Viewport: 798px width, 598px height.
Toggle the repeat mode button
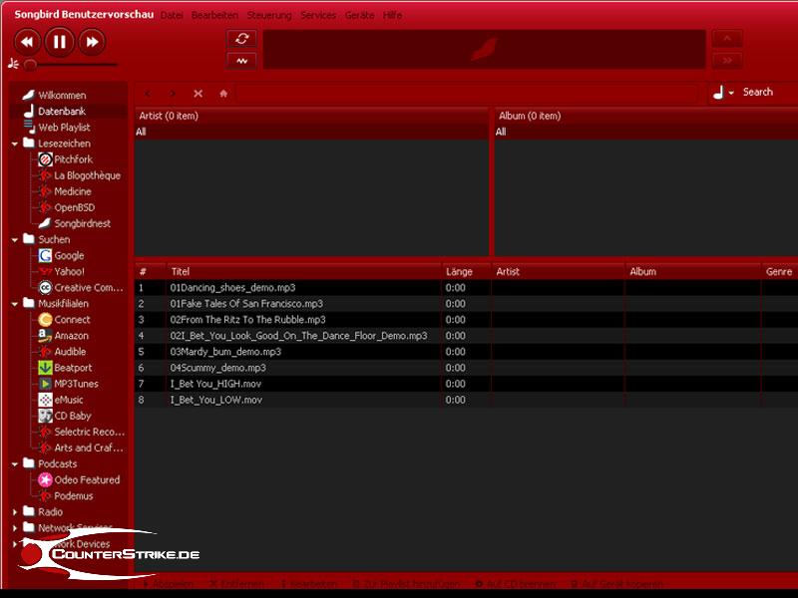coord(241,39)
